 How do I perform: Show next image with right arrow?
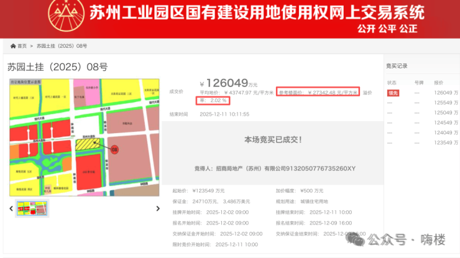(157, 209)
